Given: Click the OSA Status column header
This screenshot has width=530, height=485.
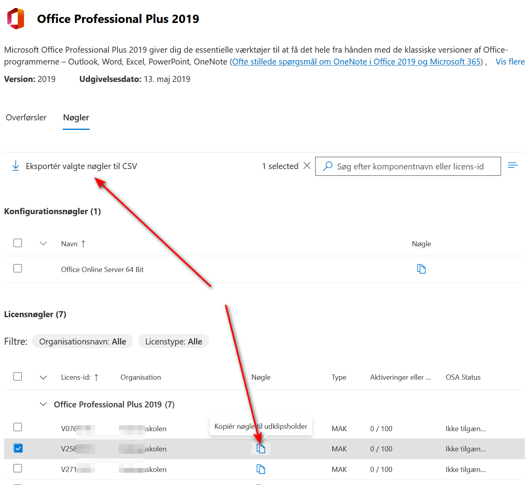Looking at the screenshot, I should tap(463, 377).
